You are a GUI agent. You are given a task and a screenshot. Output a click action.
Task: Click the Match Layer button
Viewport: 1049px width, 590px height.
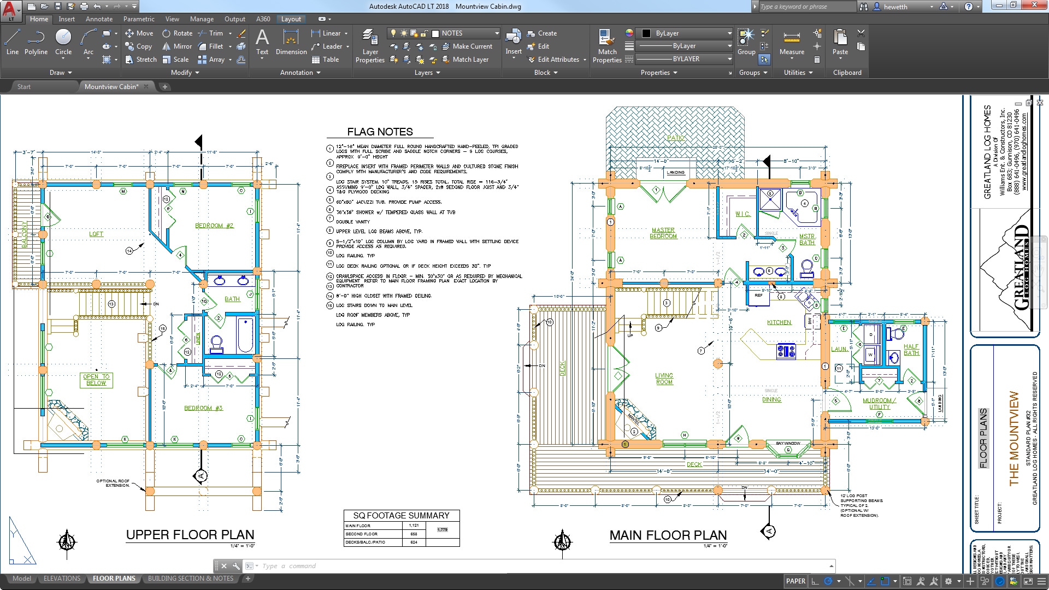pos(469,59)
